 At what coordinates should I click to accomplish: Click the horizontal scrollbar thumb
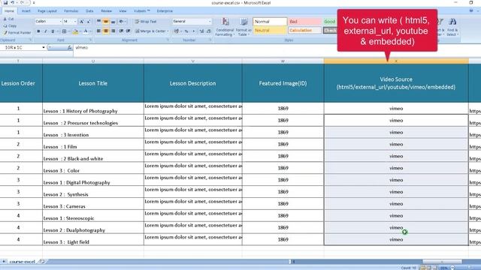(442, 262)
